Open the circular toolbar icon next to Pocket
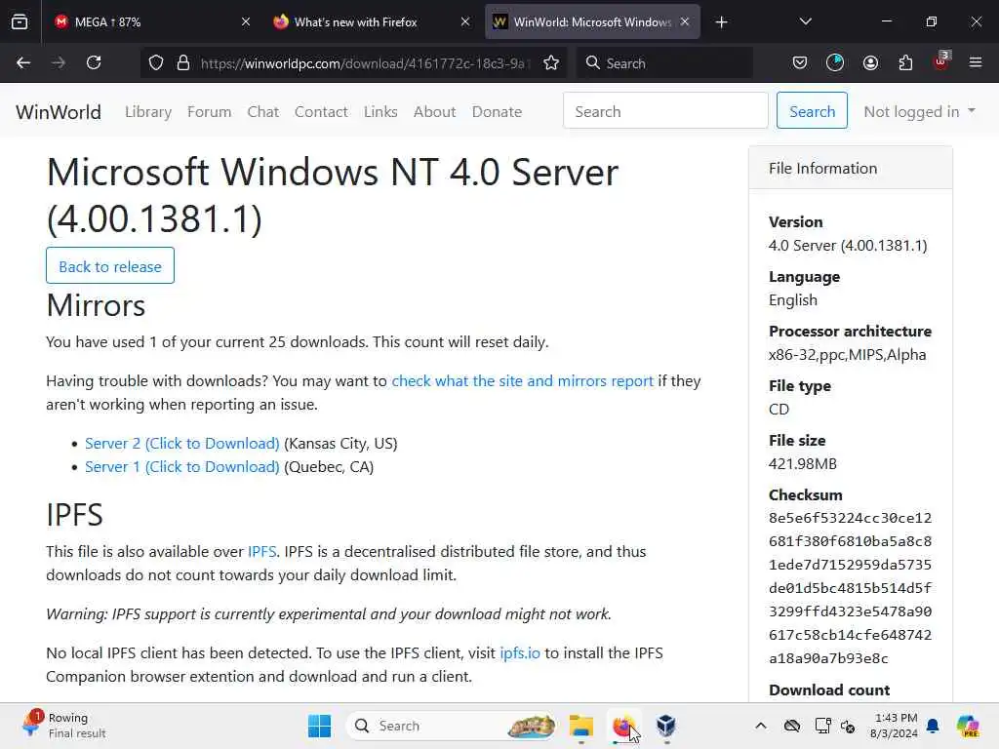 835,63
